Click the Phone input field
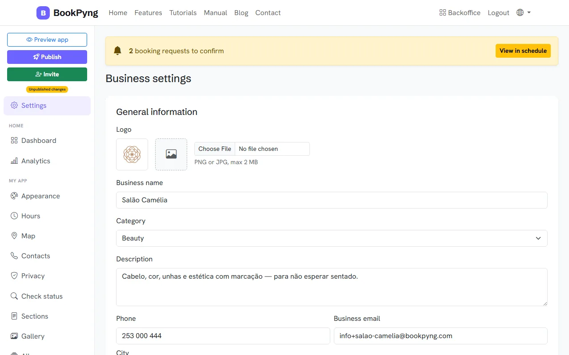569x355 pixels. click(x=223, y=336)
